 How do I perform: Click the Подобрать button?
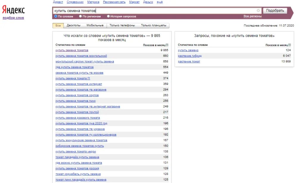click(275, 11)
